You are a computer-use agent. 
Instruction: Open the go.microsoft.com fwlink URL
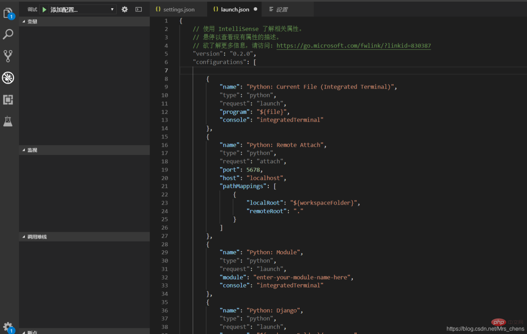coord(353,46)
